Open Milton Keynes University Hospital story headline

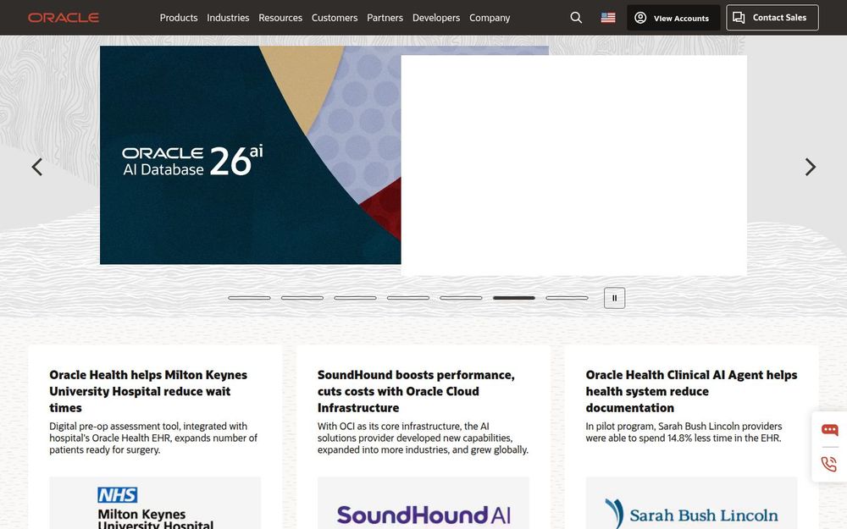point(148,391)
